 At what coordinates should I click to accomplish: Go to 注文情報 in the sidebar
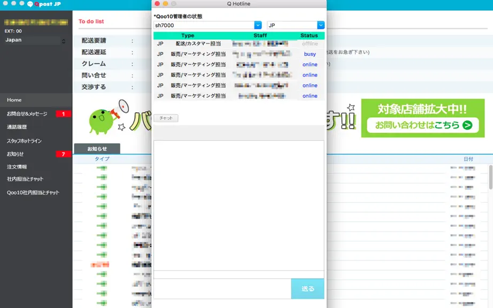(x=17, y=167)
